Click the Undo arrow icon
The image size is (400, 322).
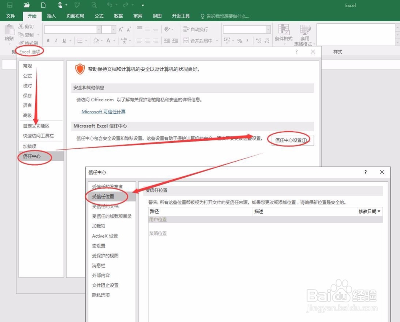point(110,5)
